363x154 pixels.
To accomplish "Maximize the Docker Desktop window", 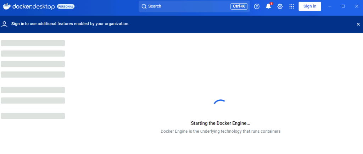I will pyautogui.click(x=343, y=6).
